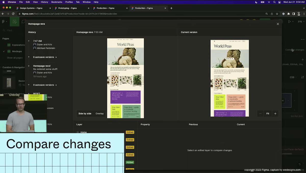Open the CSS language dropdown
The width and height of the screenshot is (306, 173).
click(293, 77)
